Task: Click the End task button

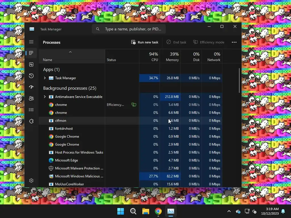Action: click(176, 42)
